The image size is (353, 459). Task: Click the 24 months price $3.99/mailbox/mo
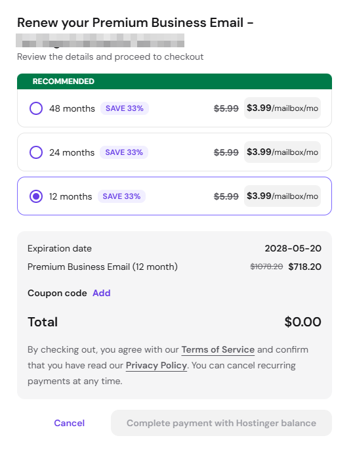[283, 152]
